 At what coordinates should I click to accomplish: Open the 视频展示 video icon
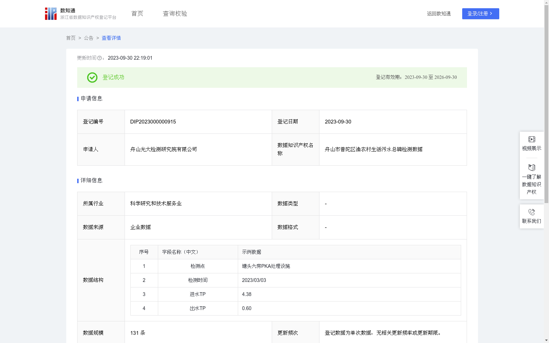click(x=532, y=139)
